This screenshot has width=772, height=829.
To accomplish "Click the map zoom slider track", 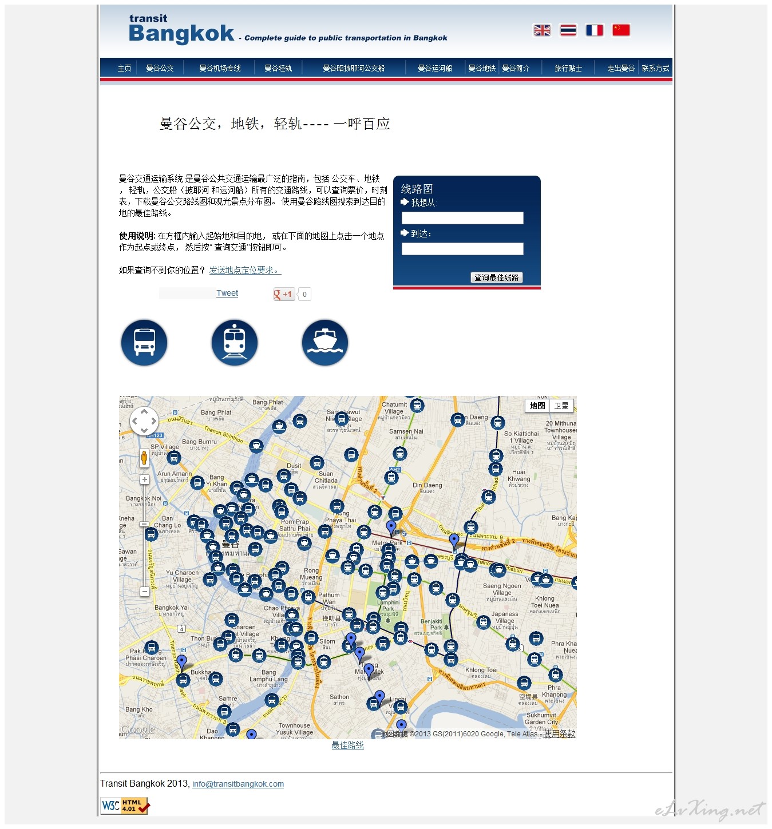I will tap(144, 536).
